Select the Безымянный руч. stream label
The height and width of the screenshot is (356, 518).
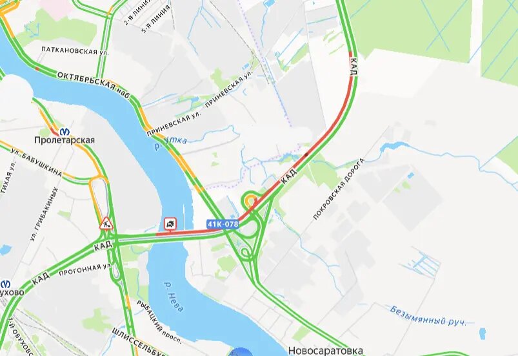click(428, 316)
